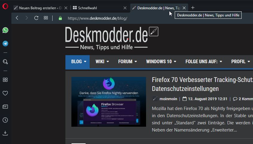Open the Opera main menu logo
The width and height of the screenshot is (253, 144).
pyautogui.click(x=5, y=7)
